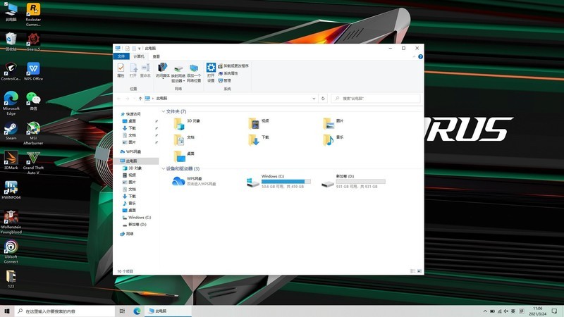
Task: Select the 3D 对象 folder in main pane
Action: (187, 123)
